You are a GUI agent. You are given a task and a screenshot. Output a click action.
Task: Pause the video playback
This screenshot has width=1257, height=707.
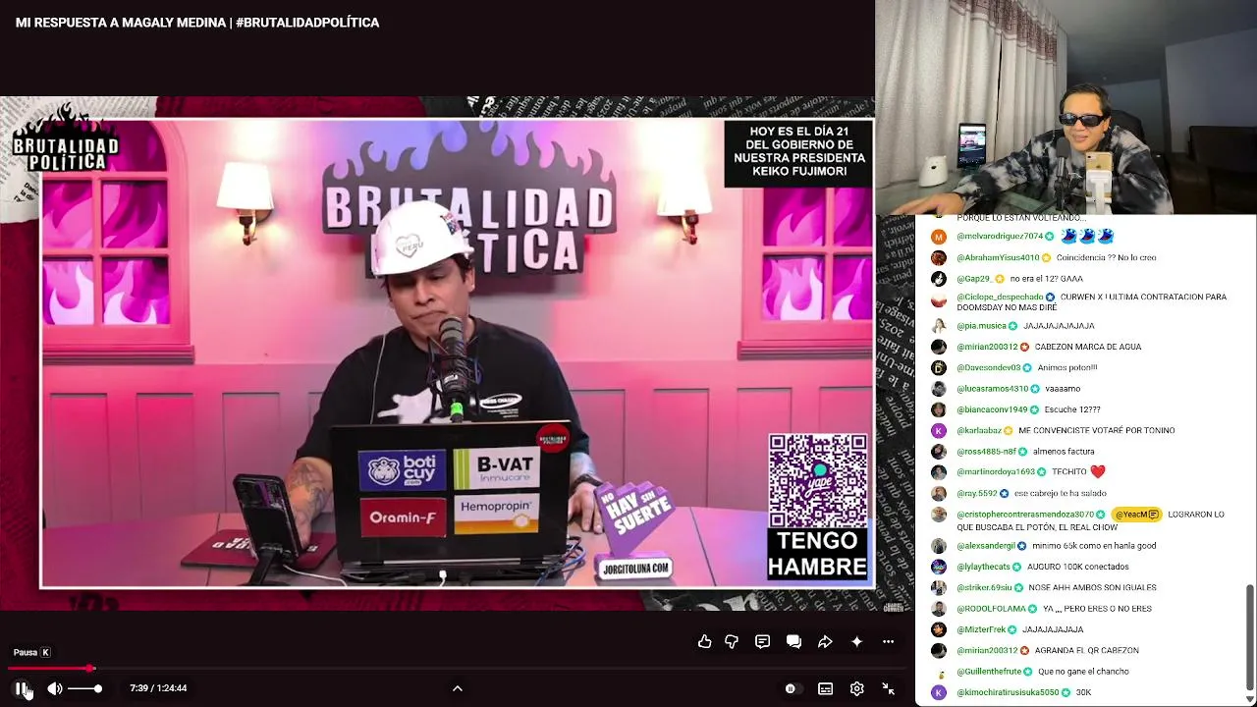[22, 688]
